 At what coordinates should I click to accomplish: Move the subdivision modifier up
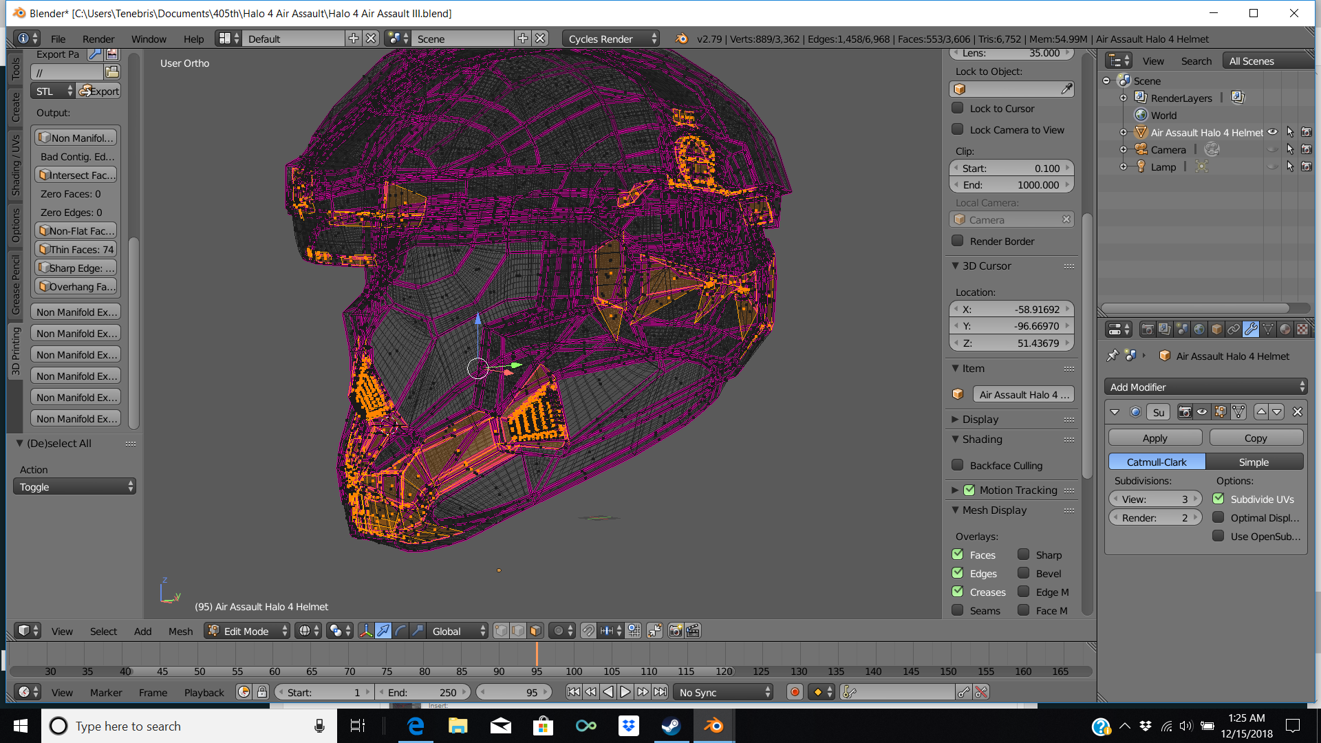click(x=1261, y=412)
